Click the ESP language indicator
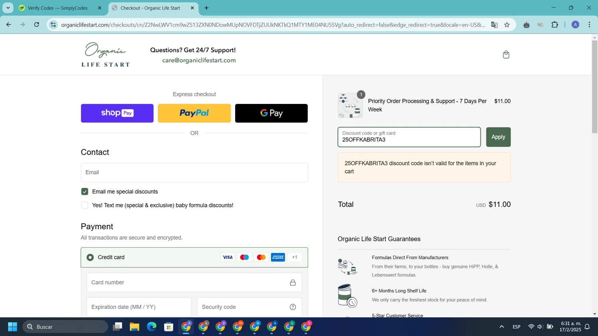 [x=516, y=327]
